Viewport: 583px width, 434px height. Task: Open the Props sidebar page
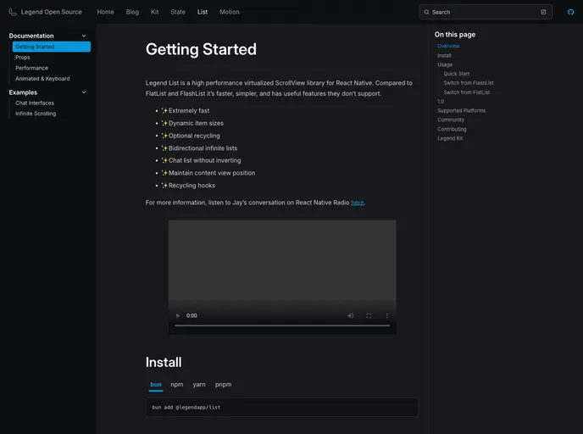tap(23, 58)
